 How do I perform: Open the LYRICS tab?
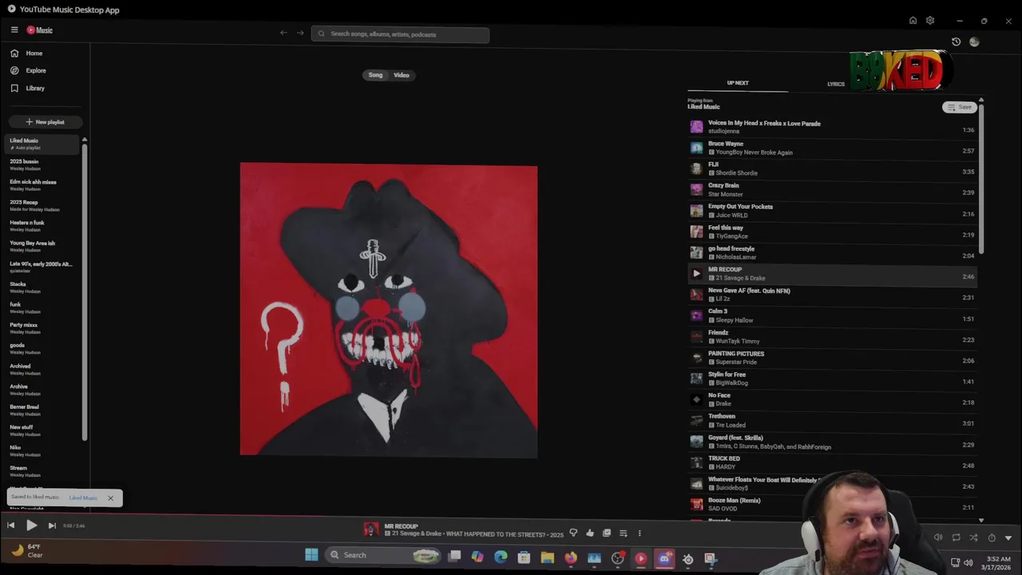pyautogui.click(x=836, y=84)
